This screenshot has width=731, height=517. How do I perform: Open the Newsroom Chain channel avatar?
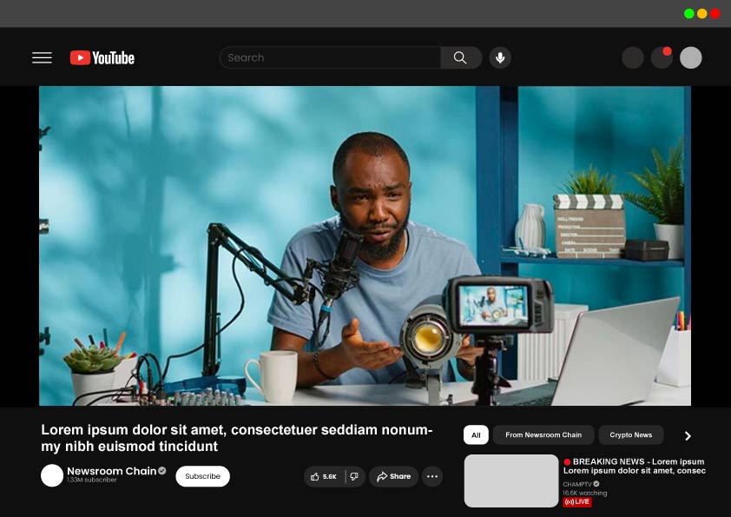coord(52,475)
